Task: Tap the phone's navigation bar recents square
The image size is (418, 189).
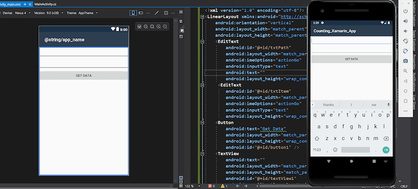Action: (x=374, y=161)
